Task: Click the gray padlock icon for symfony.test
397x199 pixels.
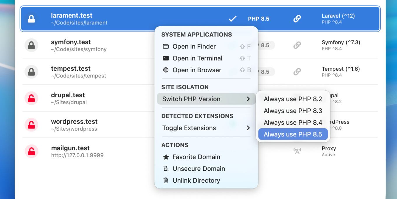Action: tap(31, 45)
